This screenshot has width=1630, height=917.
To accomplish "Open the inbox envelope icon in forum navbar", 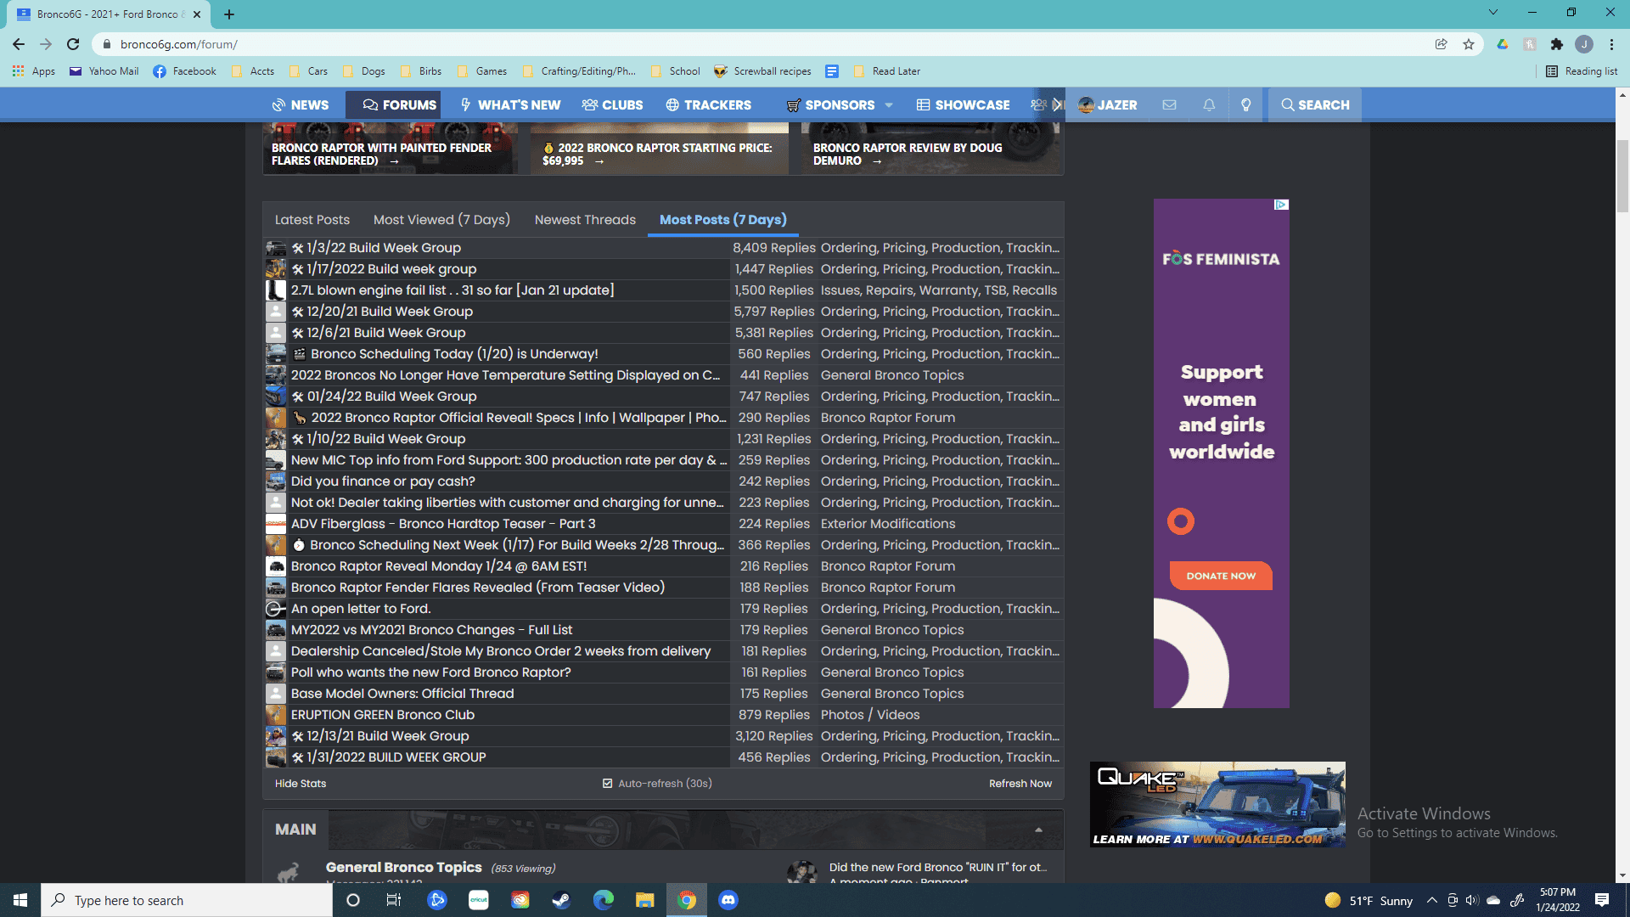I will coord(1169,104).
